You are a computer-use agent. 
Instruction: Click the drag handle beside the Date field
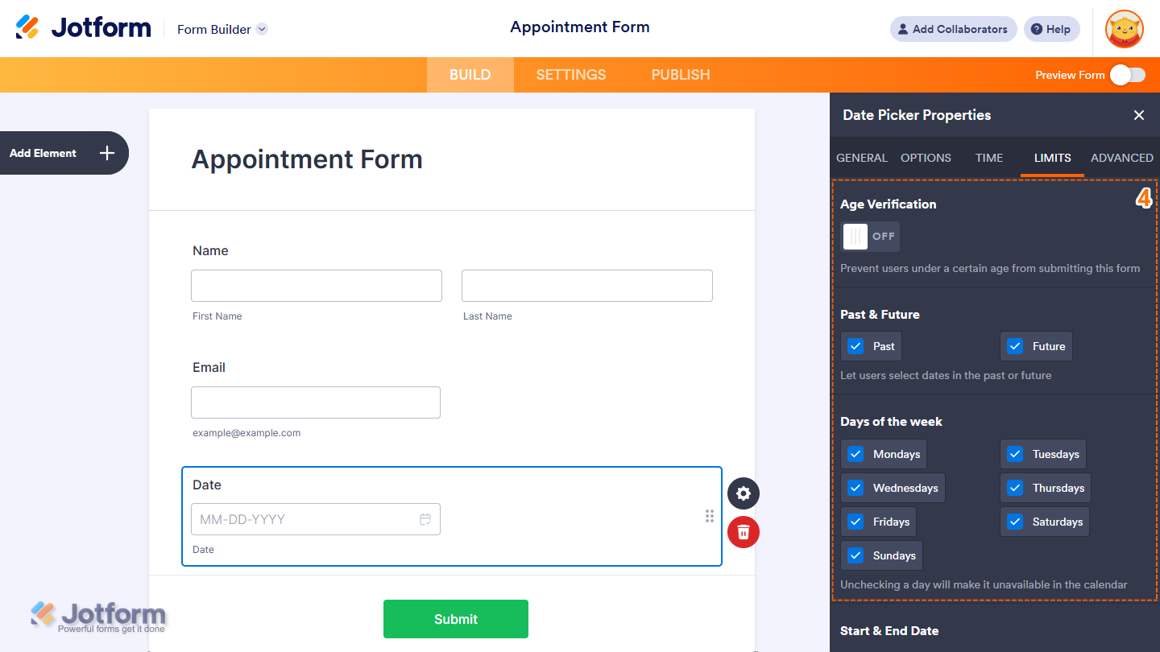pos(710,516)
